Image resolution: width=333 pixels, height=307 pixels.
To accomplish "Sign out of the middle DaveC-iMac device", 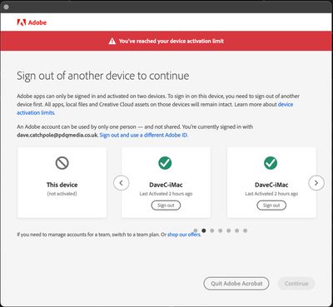I will pyautogui.click(x=166, y=205).
